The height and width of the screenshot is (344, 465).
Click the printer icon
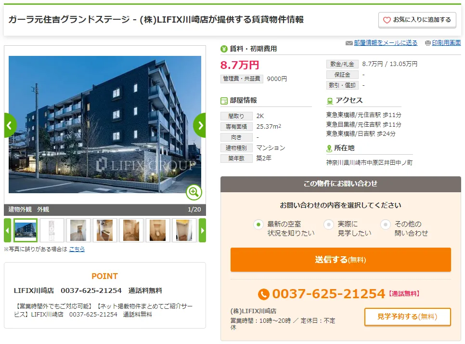(x=427, y=43)
